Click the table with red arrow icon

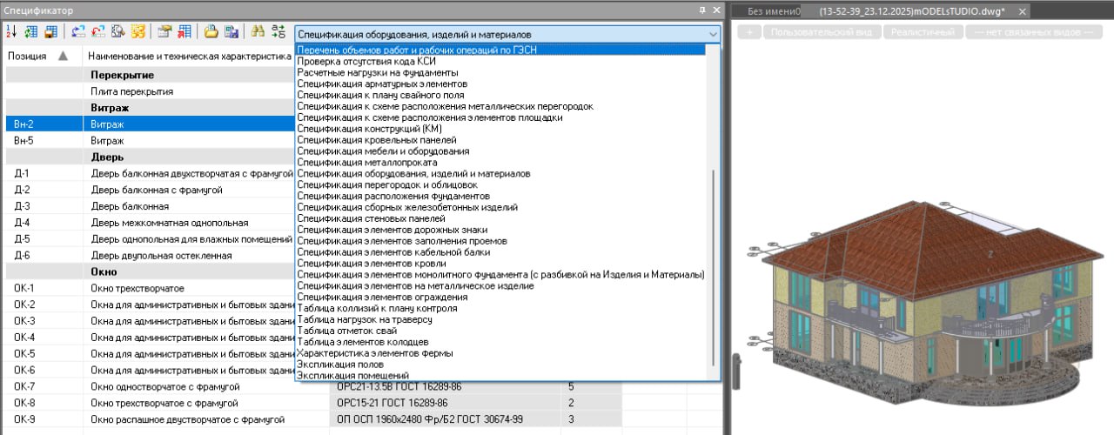(185, 32)
